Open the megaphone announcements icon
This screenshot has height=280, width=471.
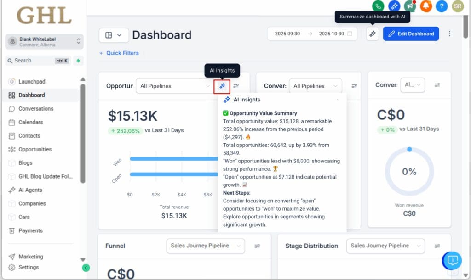410,6
